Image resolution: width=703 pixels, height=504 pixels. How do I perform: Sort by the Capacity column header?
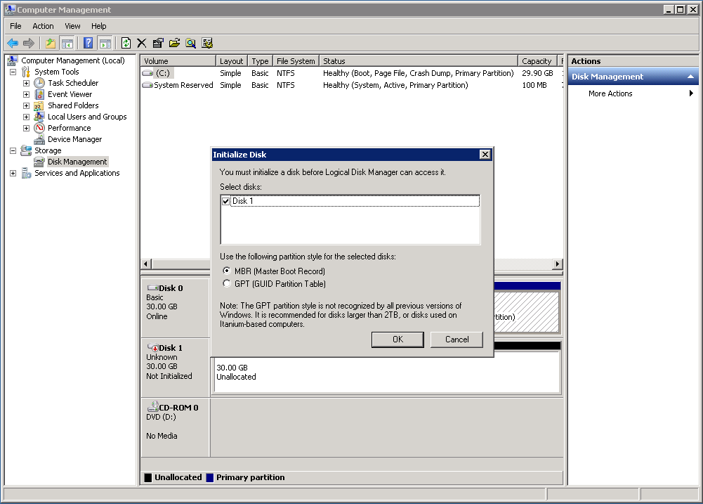(x=537, y=61)
